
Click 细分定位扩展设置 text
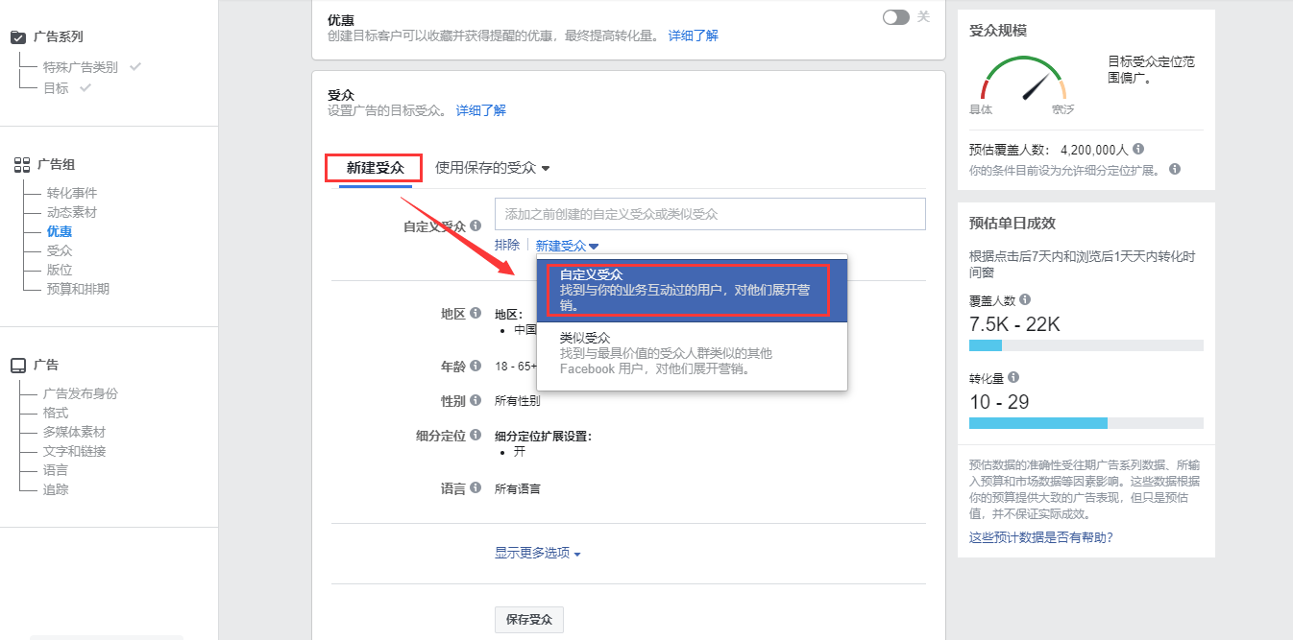point(543,436)
